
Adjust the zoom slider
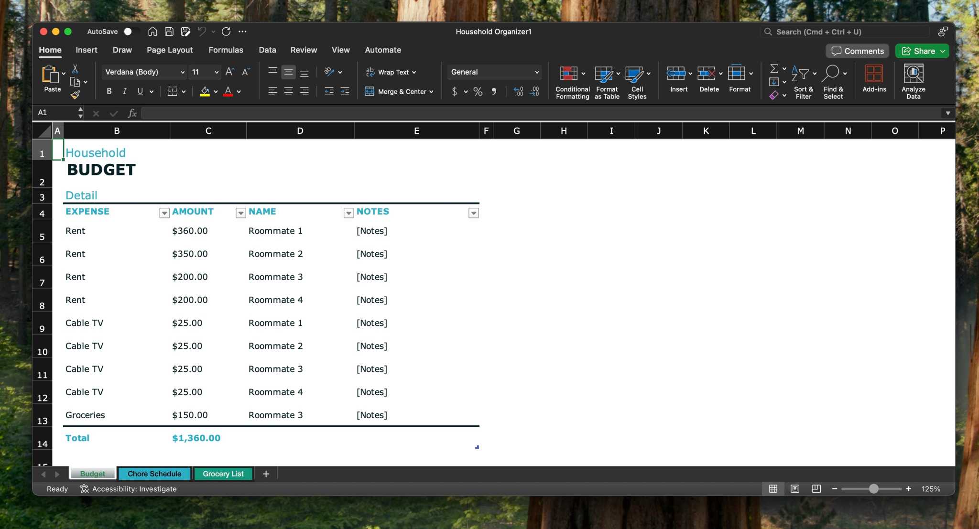tap(873, 489)
